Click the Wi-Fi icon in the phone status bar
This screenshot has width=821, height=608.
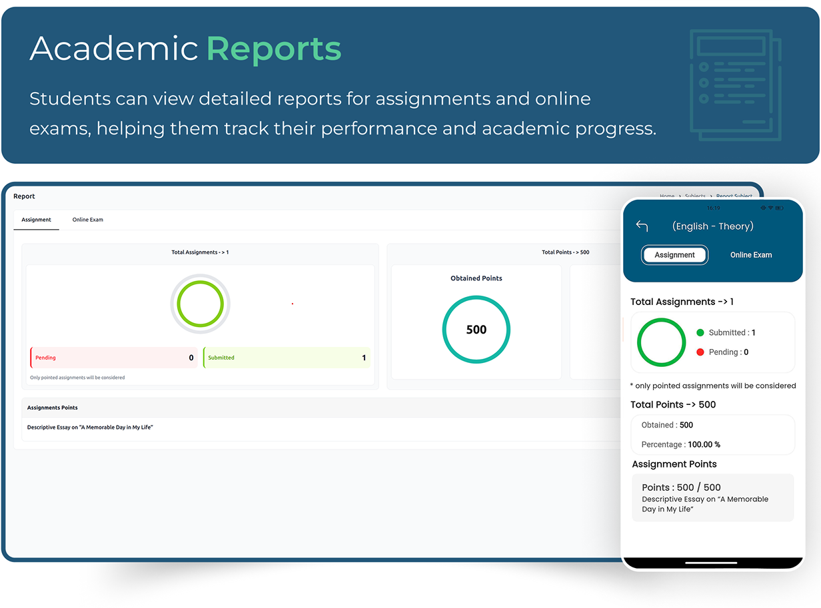point(770,208)
